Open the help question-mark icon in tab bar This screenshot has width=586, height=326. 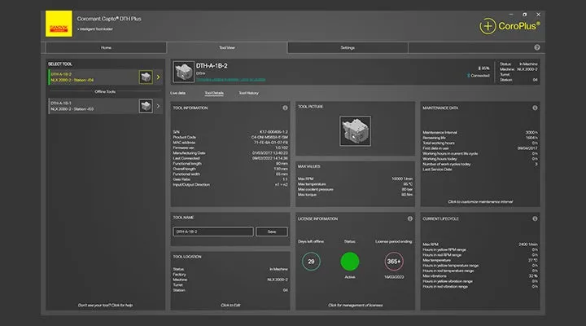[536, 47]
